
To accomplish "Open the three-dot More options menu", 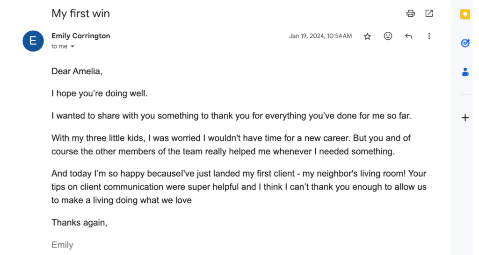I will pos(429,36).
